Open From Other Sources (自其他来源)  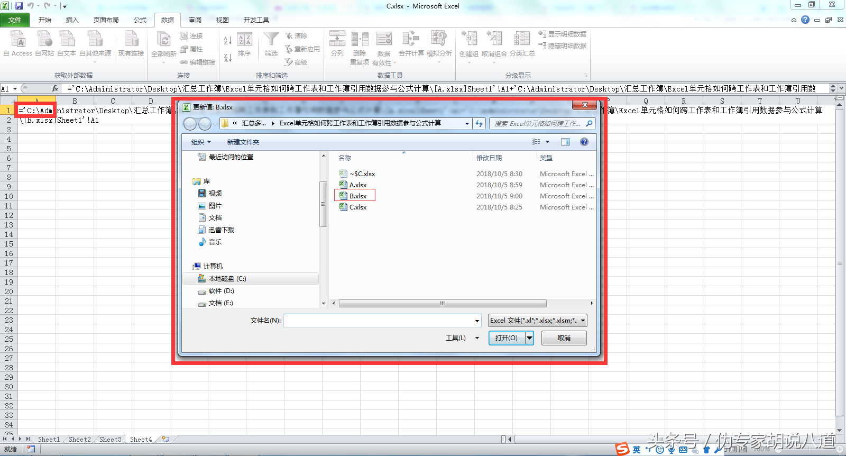click(95, 46)
